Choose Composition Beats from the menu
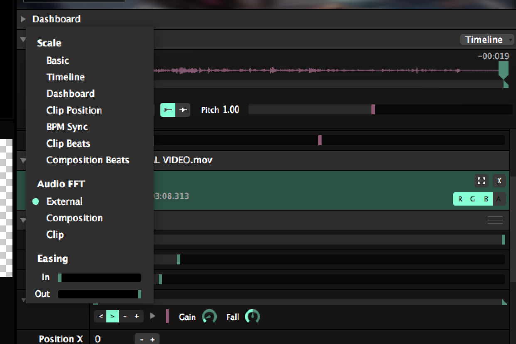The width and height of the screenshot is (516, 344). 88,160
